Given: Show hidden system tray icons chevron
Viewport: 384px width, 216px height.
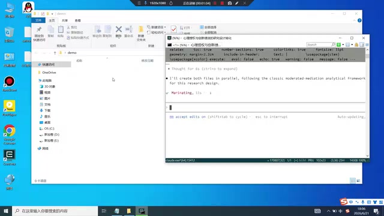Looking at the screenshot, I should [x=328, y=211].
